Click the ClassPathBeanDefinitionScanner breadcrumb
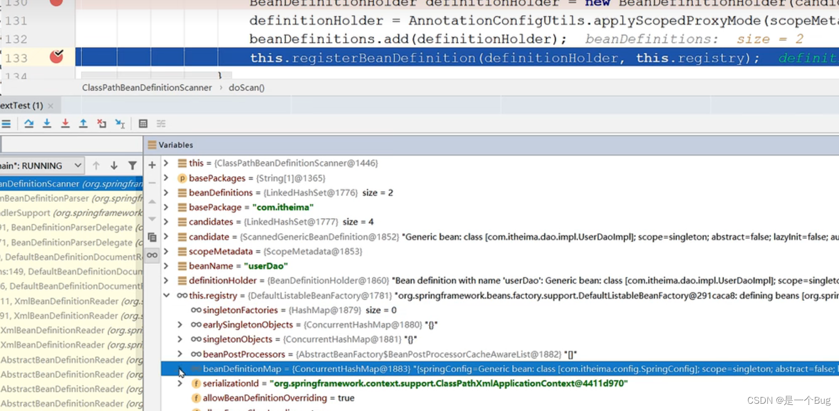Image resolution: width=839 pixels, height=411 pixels. point(147,88)
